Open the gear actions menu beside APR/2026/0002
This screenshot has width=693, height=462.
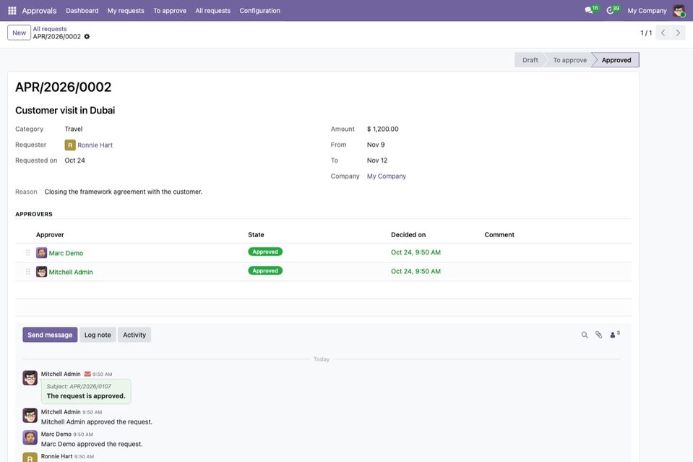[x=87, y=37]
